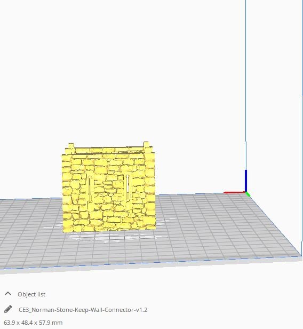The width and height of the screenshot is (303, 329).
Task: Click the vertical blue build volume edge line
Action: point(245,84)
